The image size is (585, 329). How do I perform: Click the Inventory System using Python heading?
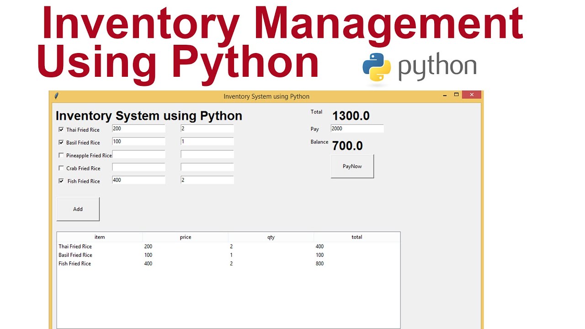click(149, 116)
